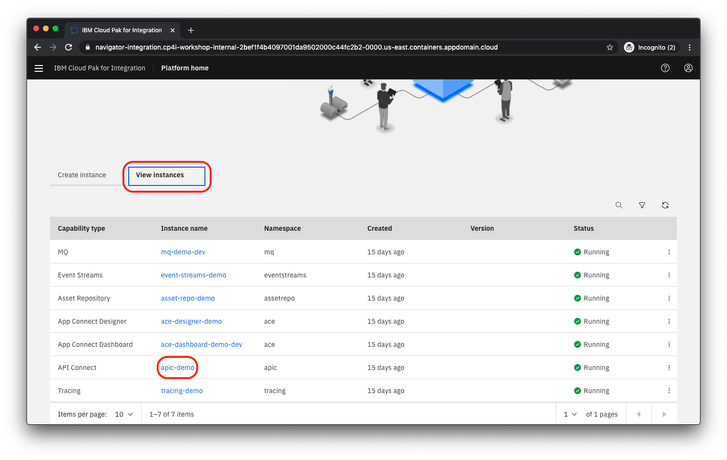Reload the browser page
727x460 pixels.
point(68,47)
